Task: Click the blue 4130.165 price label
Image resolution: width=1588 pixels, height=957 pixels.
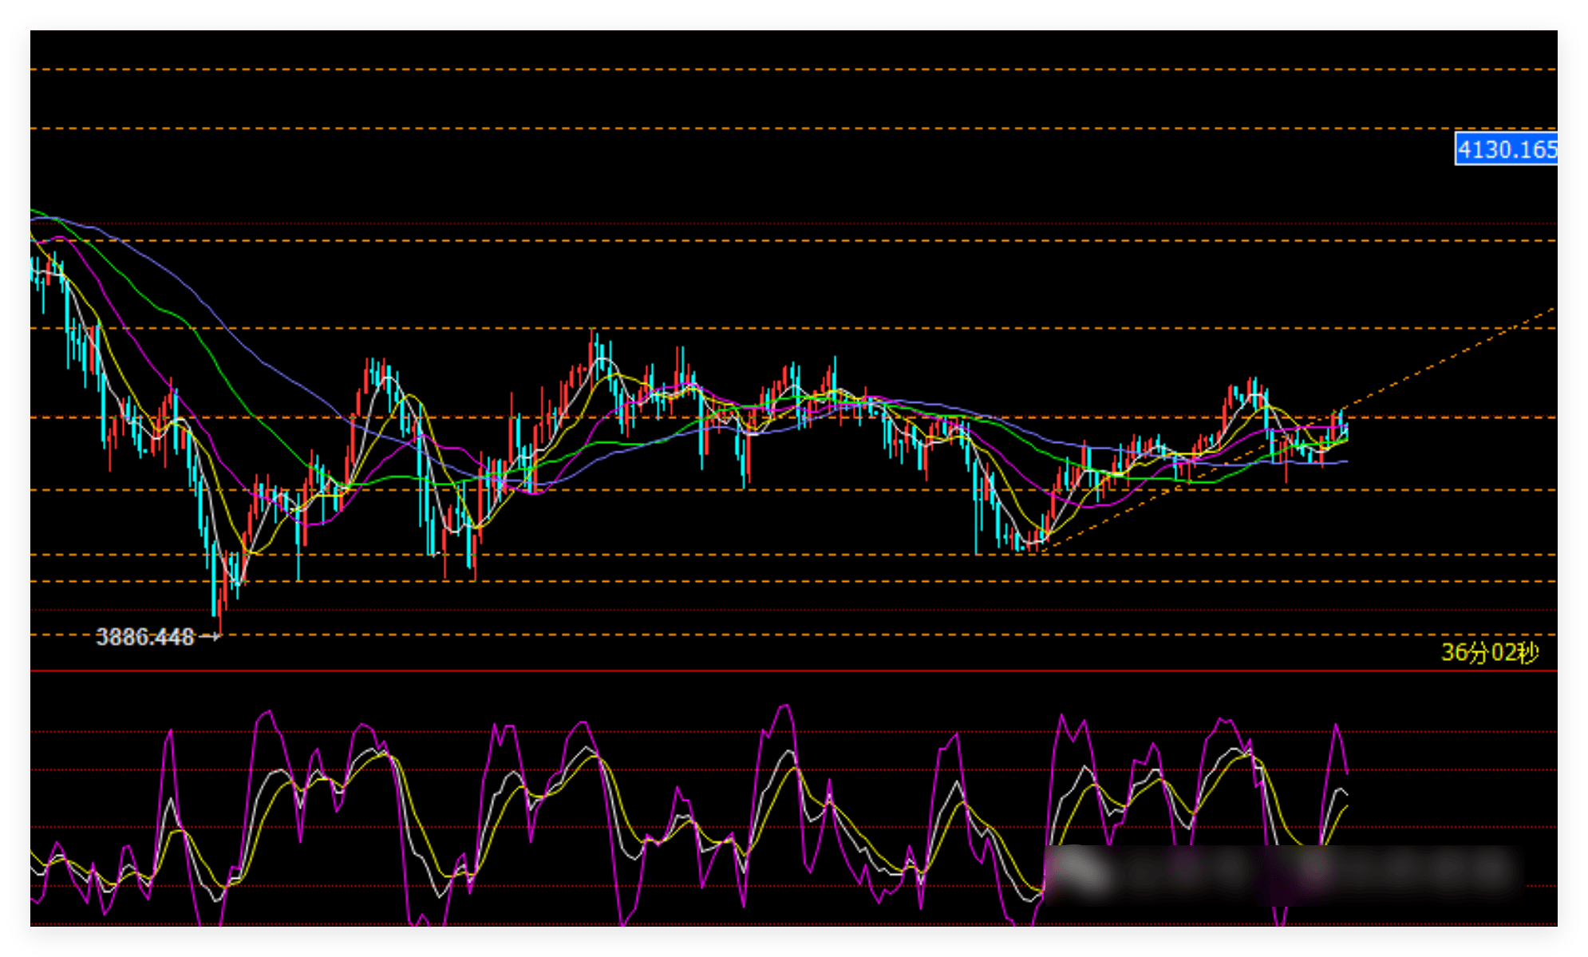Action: pos(1506,149)
